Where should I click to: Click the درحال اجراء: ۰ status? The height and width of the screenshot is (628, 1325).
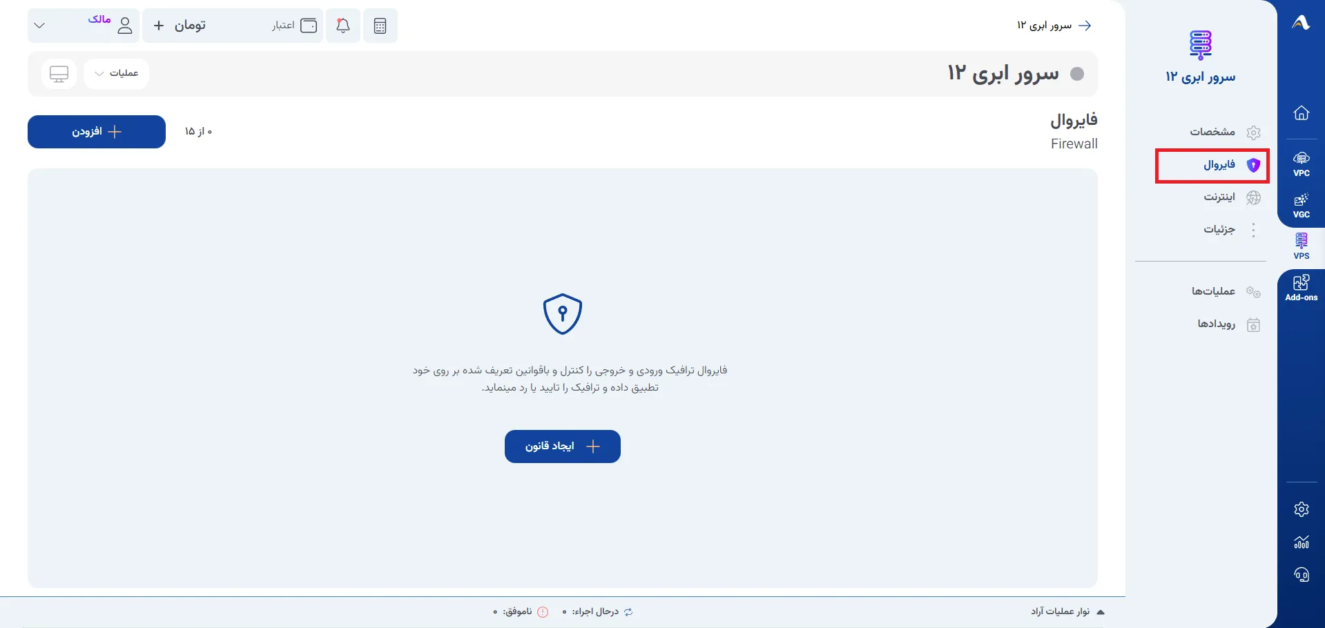click(x=598, y=611)
